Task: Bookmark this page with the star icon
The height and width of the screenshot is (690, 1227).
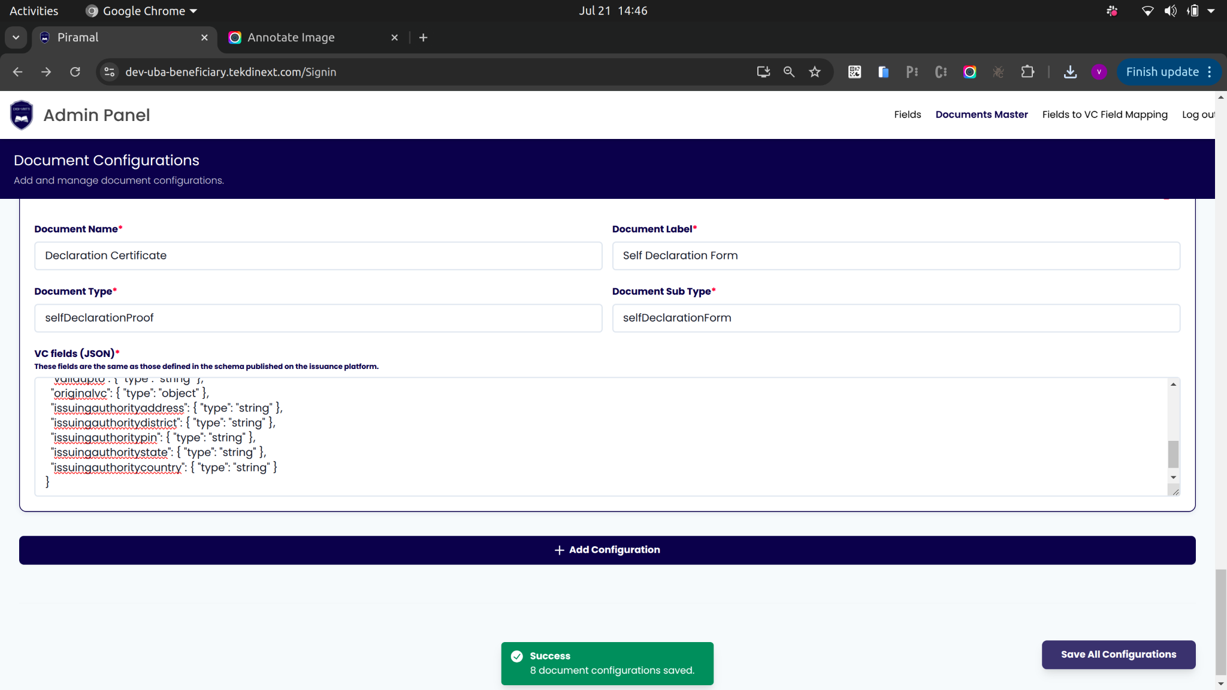Action: click(x=815, y=72)
